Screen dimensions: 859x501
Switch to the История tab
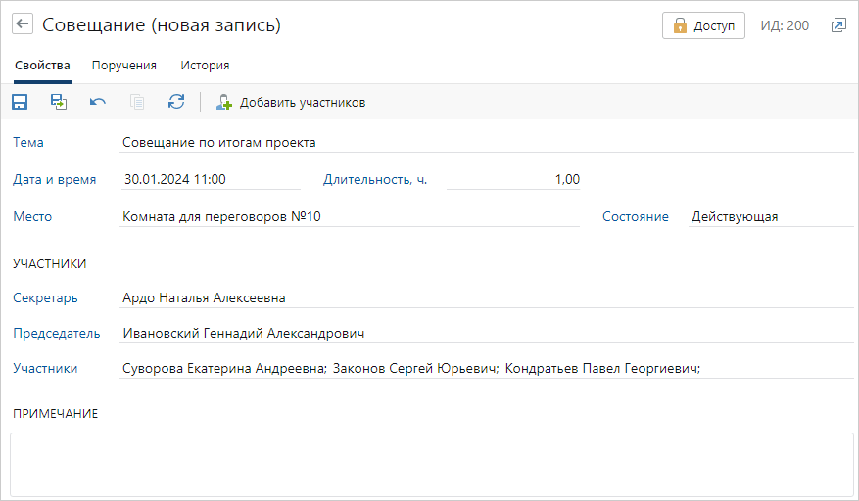coord(205,66)
